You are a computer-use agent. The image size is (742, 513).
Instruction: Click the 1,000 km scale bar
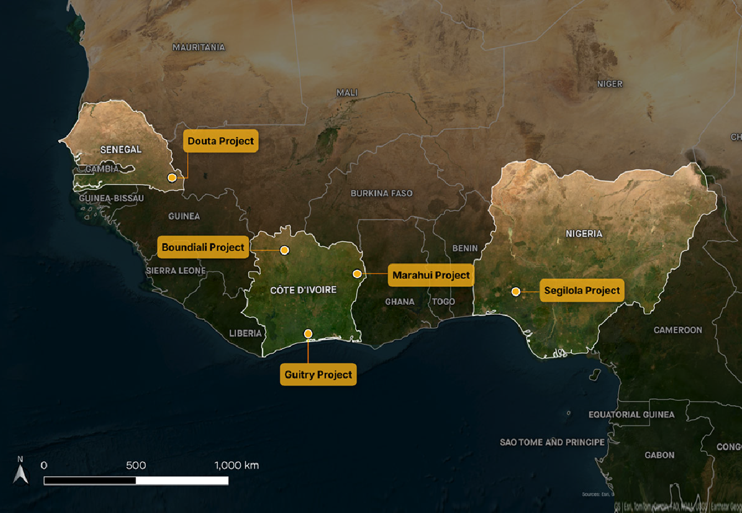coord(138,479)
